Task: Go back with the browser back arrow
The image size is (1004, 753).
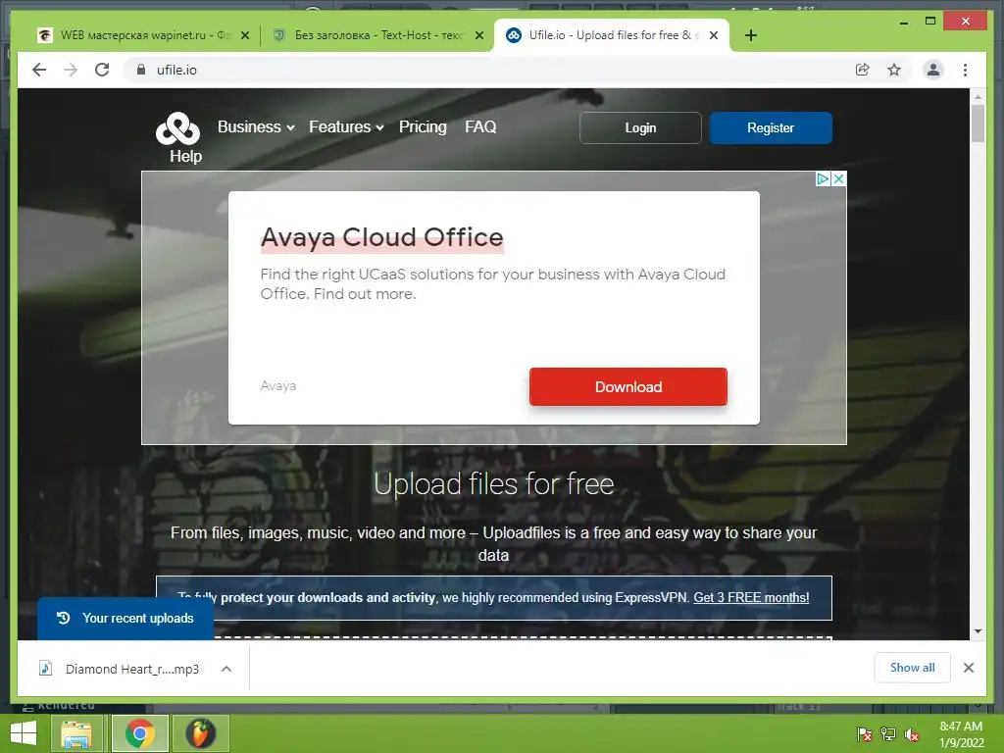Action: click(39, 70)
